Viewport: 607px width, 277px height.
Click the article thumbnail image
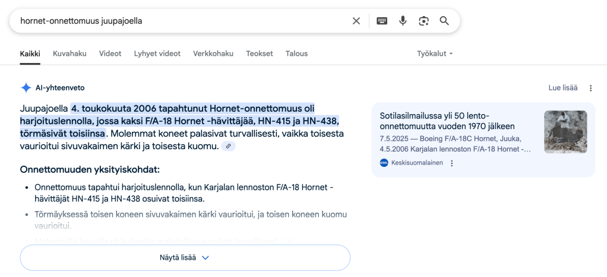pos(565,132)
